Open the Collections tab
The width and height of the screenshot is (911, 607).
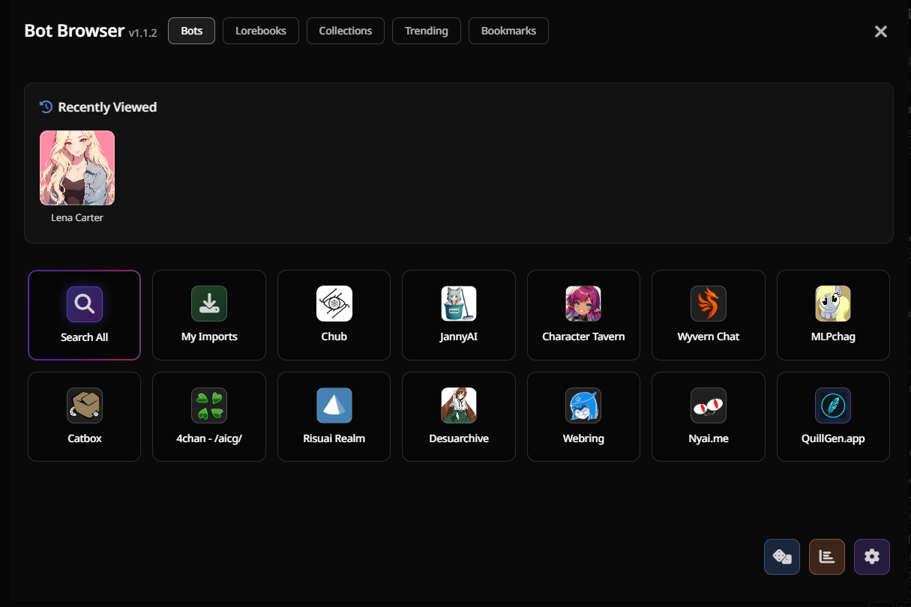[x=346, y=31]
